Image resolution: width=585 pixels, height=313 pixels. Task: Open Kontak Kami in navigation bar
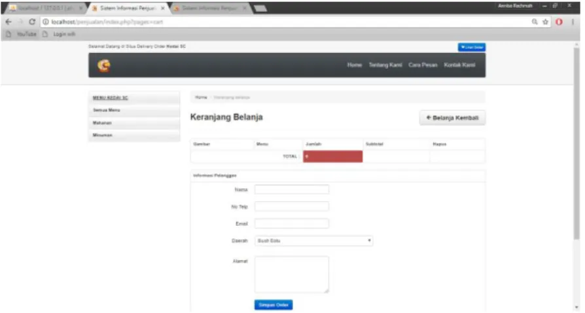pyautogui.click(x=459, y=65)
